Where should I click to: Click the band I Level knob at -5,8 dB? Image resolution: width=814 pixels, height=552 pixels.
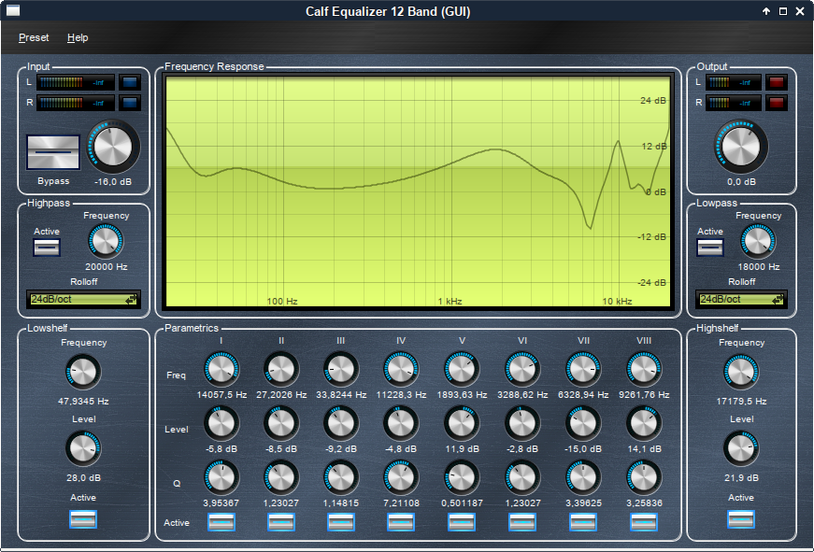click(221, 423)
